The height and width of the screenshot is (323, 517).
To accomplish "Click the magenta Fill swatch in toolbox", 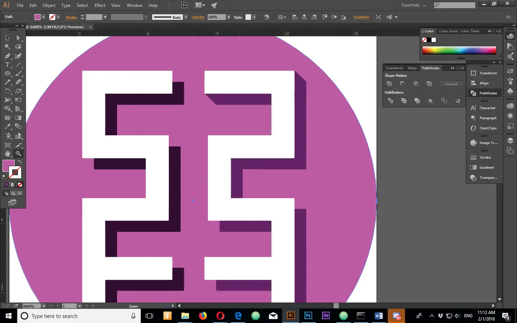I will click(8, 166).
